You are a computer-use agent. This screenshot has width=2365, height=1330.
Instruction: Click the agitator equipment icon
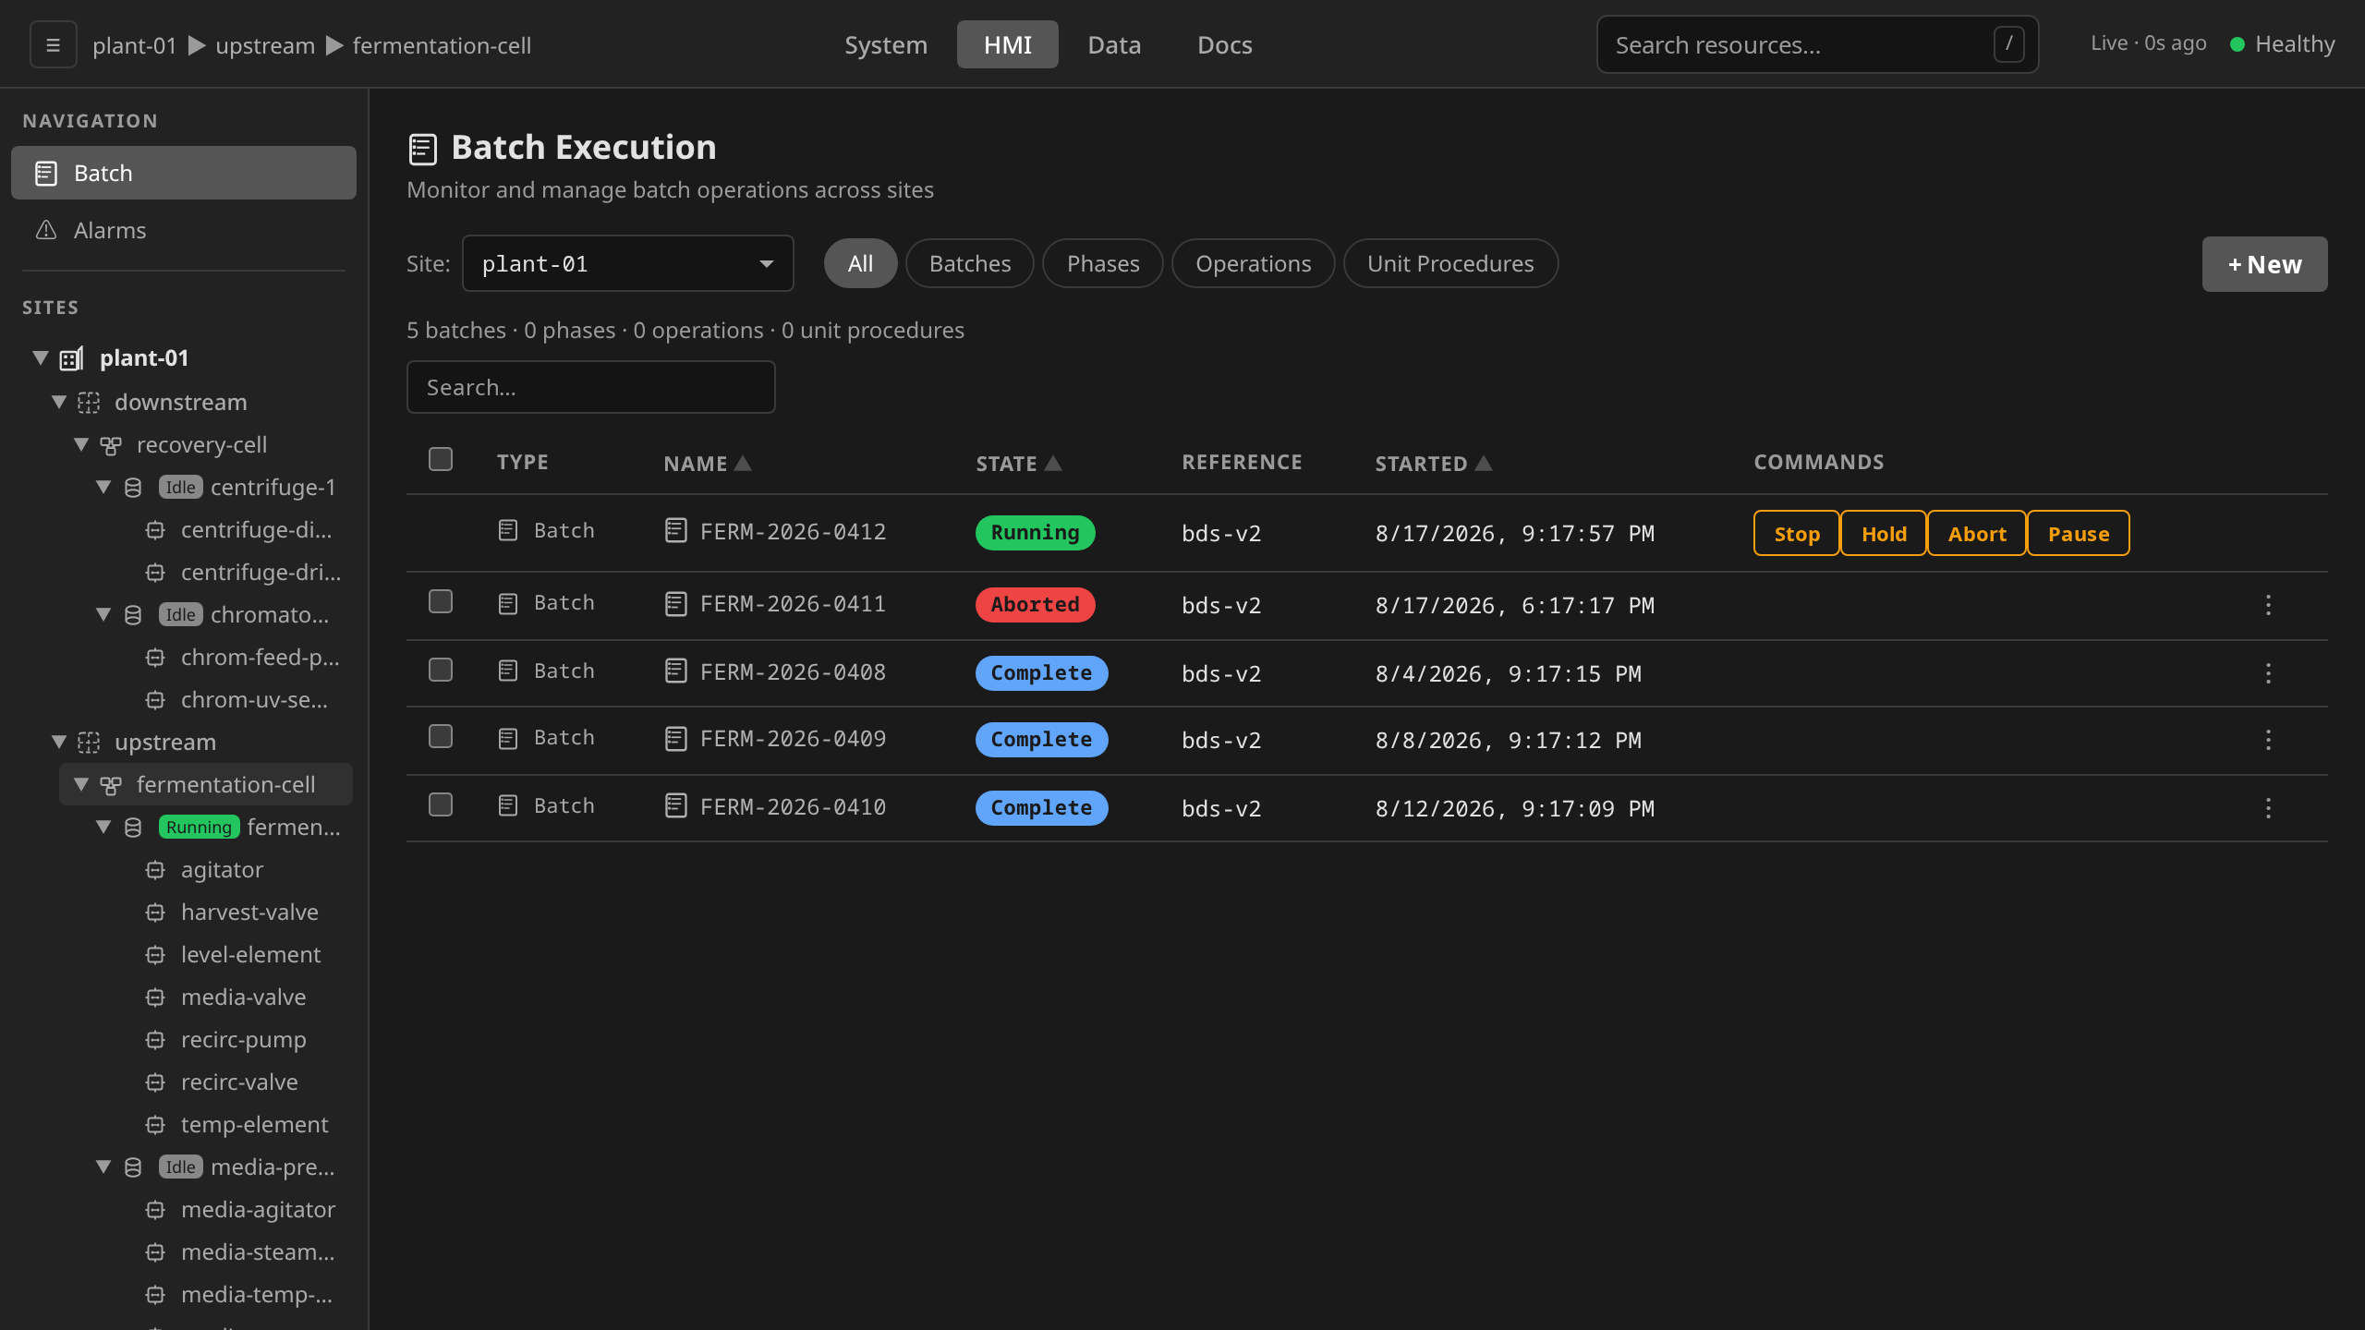155,870
